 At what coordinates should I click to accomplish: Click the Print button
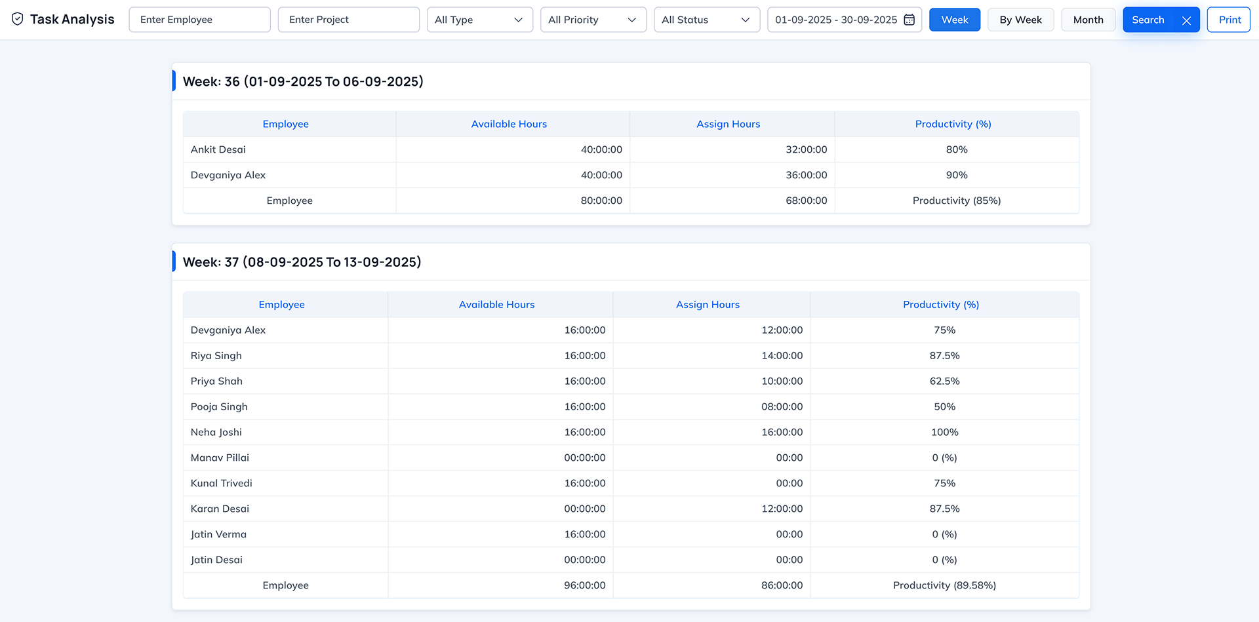click(1229, 20)
